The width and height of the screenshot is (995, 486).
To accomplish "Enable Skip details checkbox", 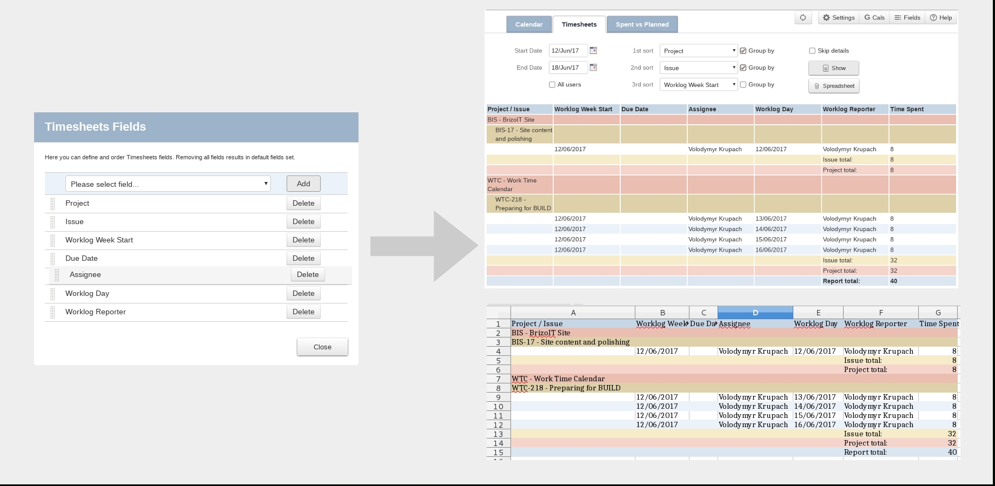I will 812,51.
